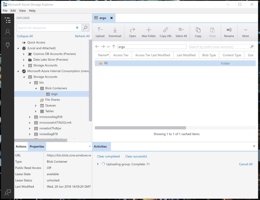Create a New Folder
Image resolution: width=260 pixels, height=200 pixels.
point(149,32)
